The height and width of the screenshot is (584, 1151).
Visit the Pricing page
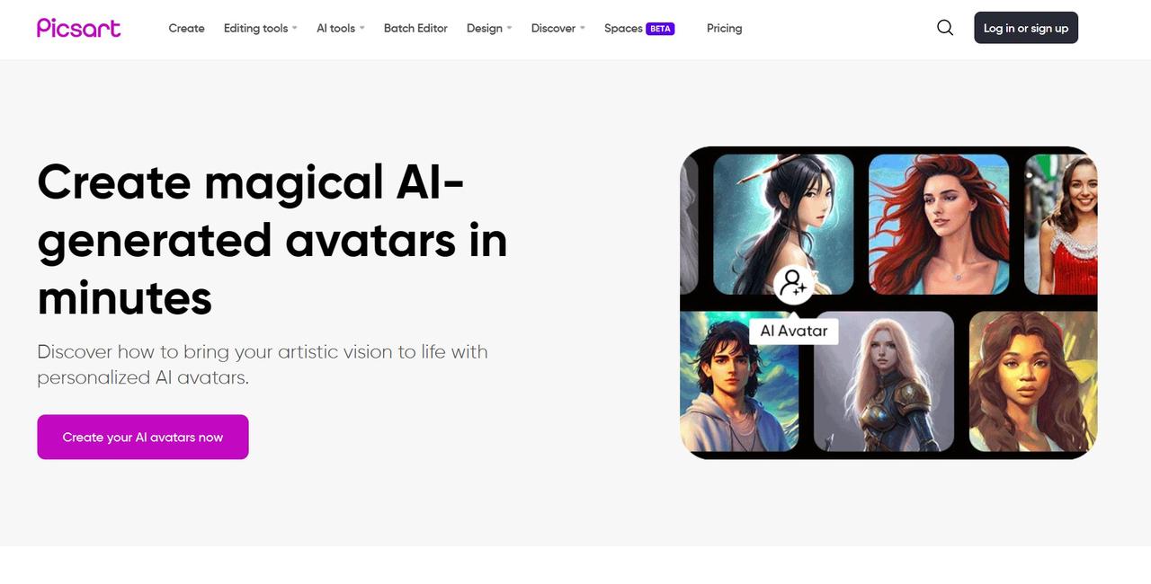pos(724,29)
